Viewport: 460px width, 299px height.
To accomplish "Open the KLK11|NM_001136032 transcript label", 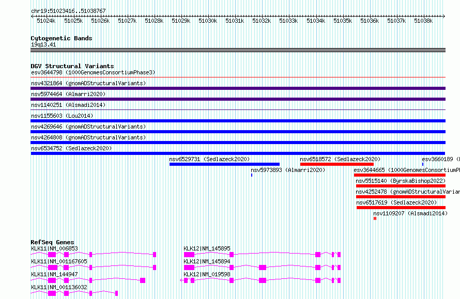I will click(x=59, y=287).
